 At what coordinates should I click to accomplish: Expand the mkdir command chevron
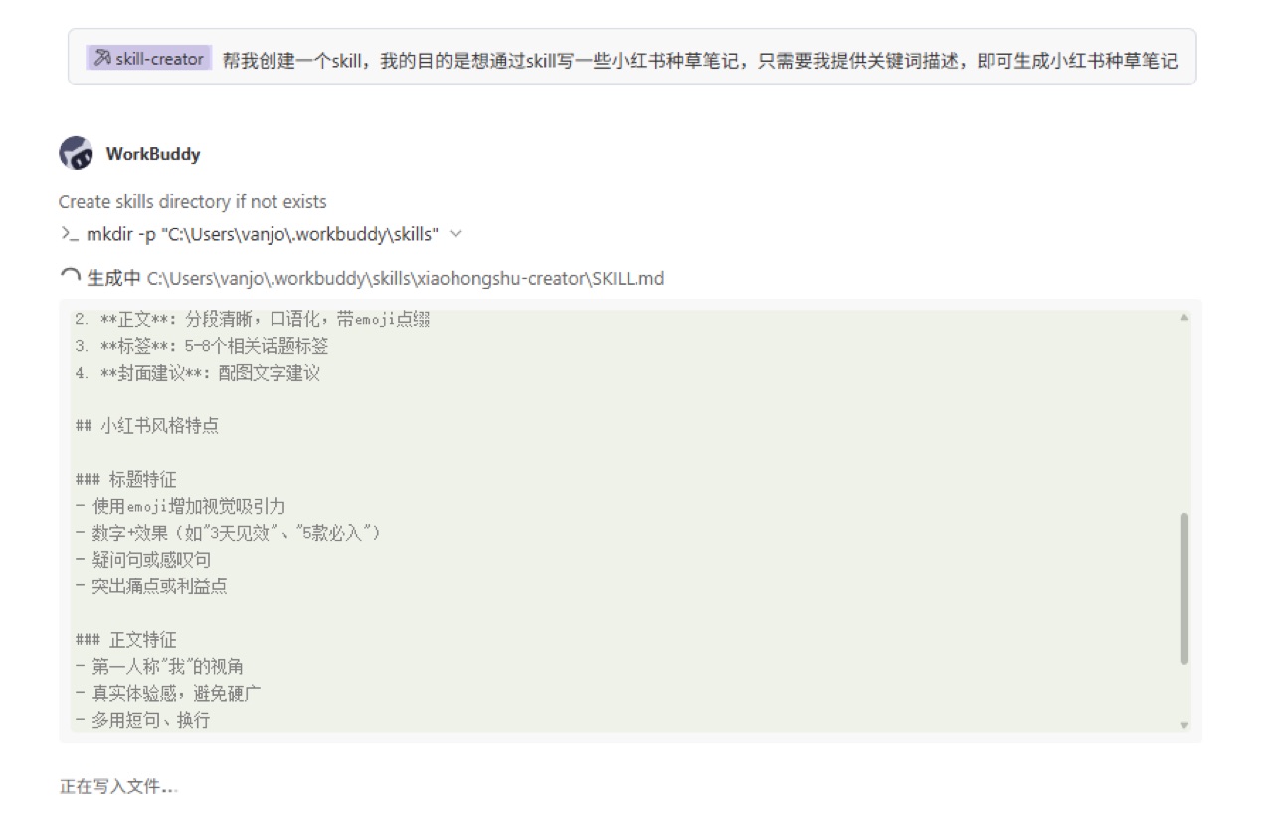(x=455, y=234)
